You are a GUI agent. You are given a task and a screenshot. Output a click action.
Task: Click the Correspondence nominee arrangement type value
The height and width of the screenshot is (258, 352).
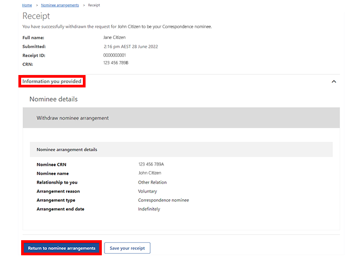(x=163, y=200)
